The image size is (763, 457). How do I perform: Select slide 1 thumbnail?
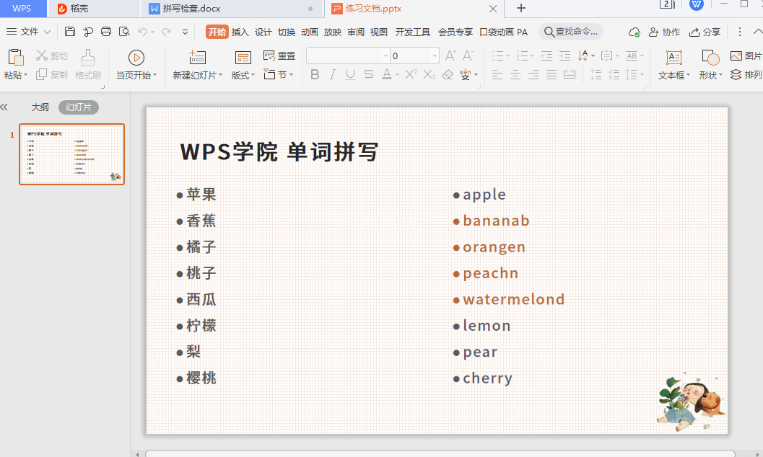click(x=72, y=154)
